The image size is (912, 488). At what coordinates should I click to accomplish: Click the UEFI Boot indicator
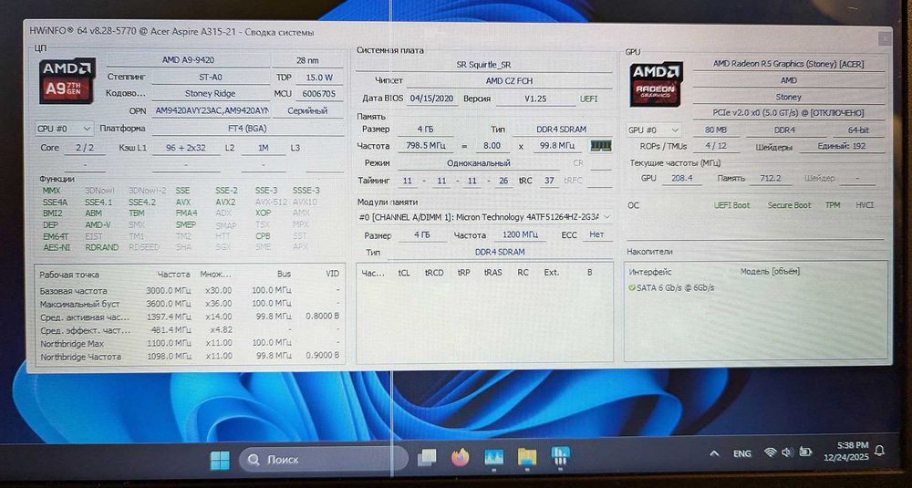(731, 205)
